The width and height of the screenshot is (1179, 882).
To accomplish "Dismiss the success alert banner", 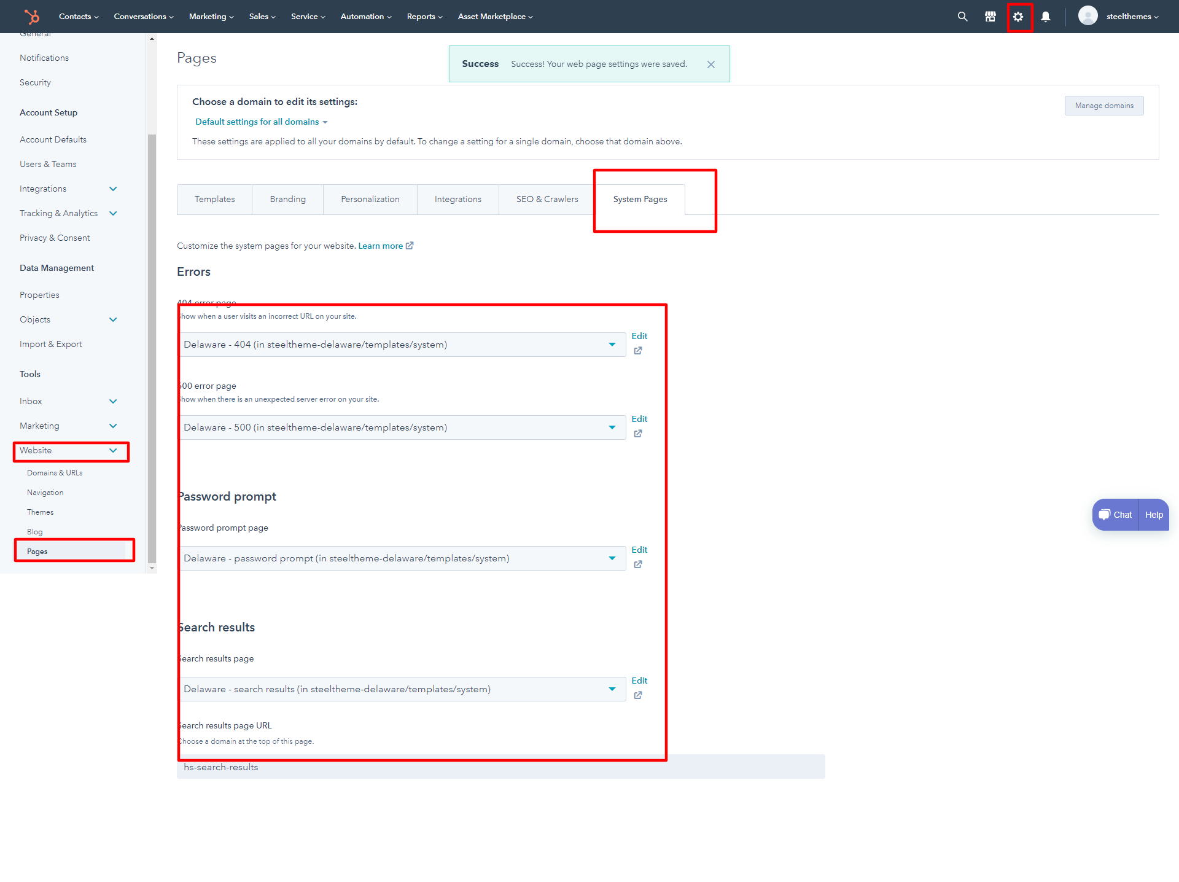I will [710, 64].
